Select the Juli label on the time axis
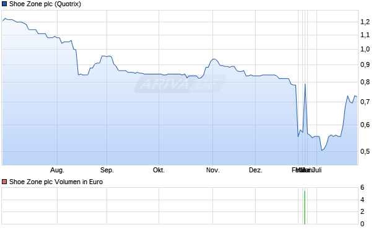Image resolution: width=384 pixels, height=230 pixels. (317, 170)
